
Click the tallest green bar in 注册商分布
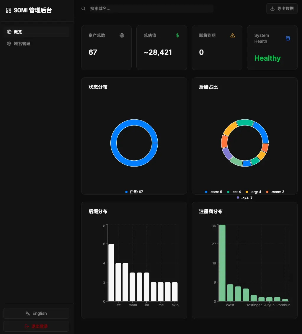[222, 263]
